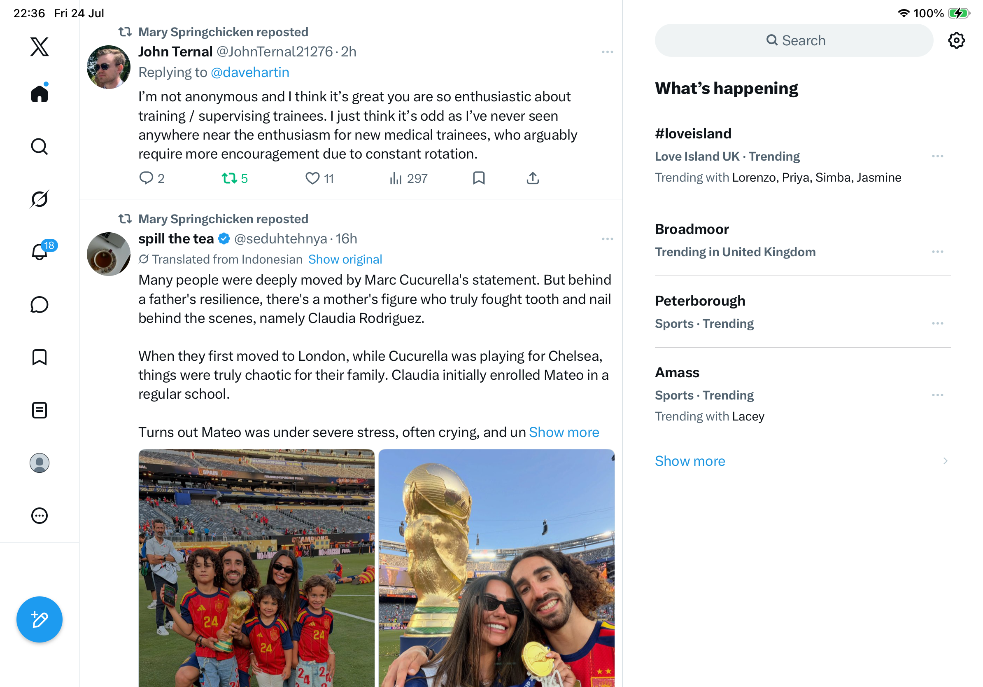Focus the Search input field

tap(793, 41)
